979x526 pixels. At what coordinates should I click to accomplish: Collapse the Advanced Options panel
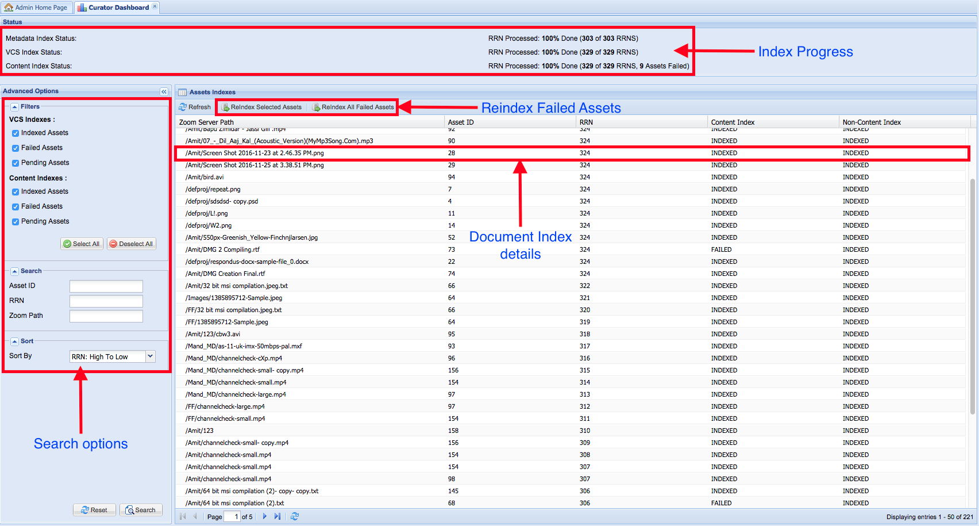[x=164, y=91]
